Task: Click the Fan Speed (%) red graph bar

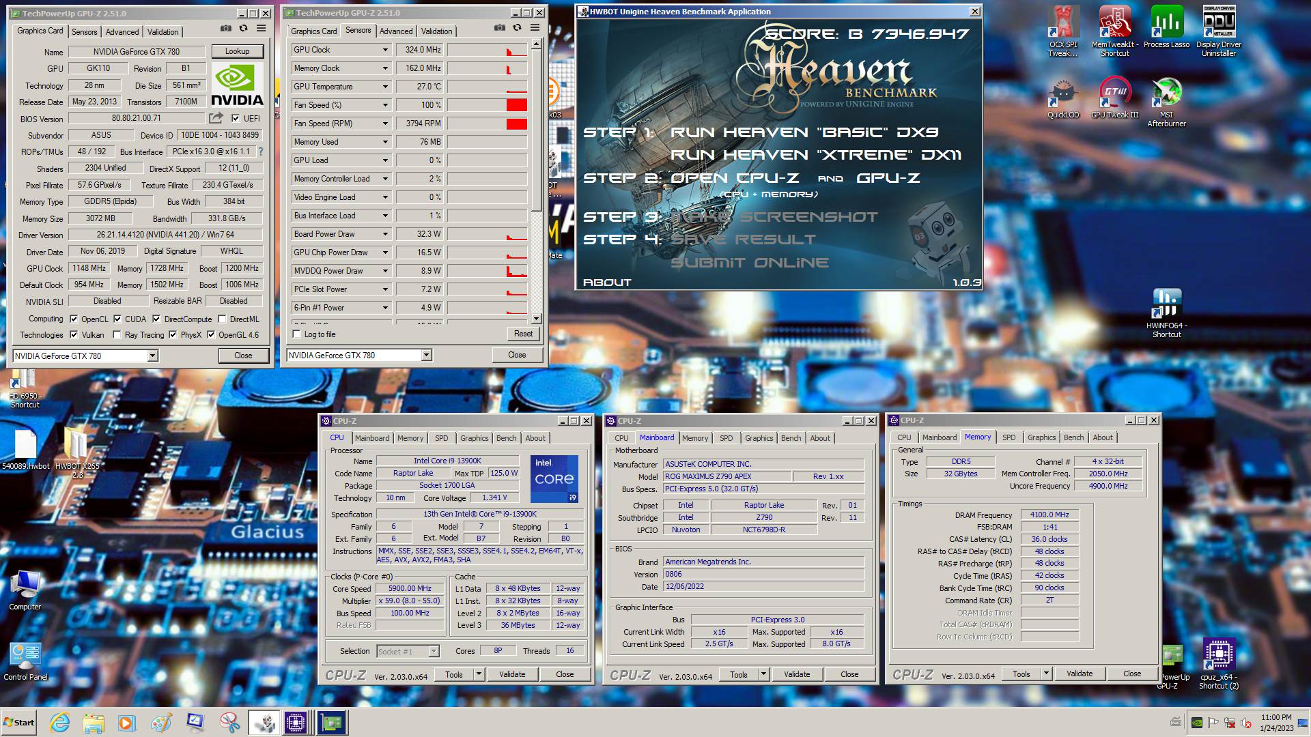Action: pos(516,105)
